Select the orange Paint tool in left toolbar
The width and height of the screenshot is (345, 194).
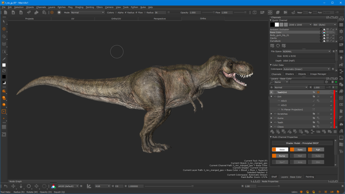[4, 29]
